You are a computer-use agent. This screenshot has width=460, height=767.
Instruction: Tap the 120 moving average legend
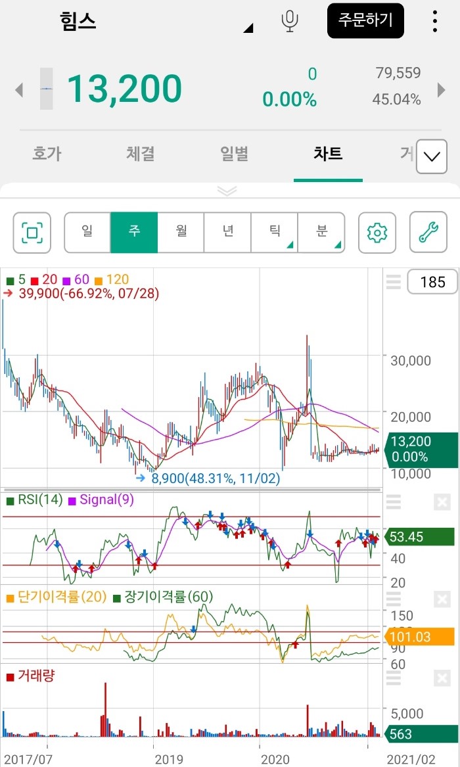pyautogui.click(x=112, y=280)
